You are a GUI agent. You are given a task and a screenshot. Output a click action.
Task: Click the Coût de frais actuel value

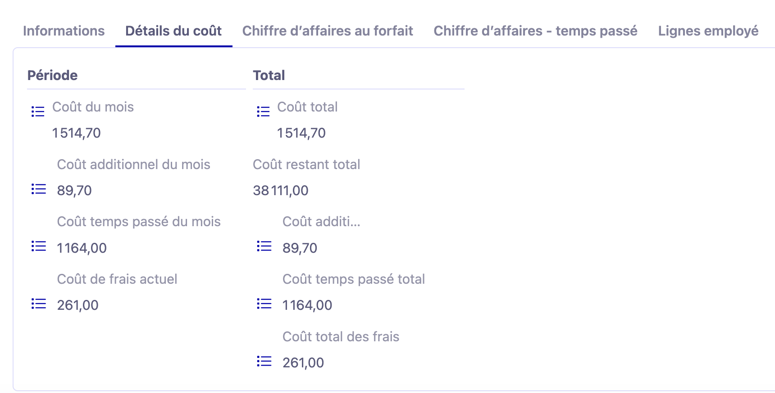pyautogui.click(x=78, y=305)
